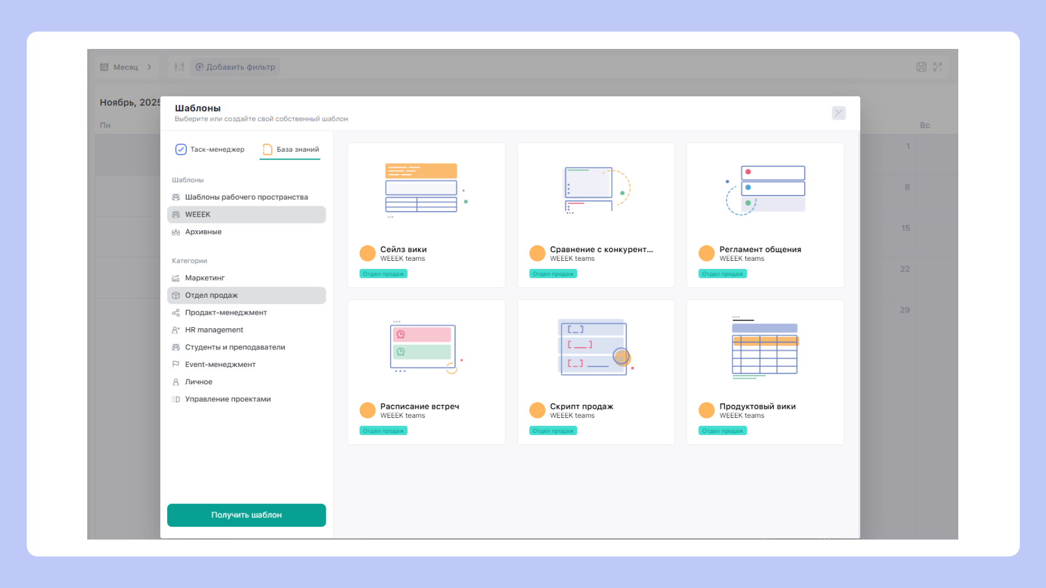Select Продакт-менеджмент category
The width and height of the screenshot is (1046, 588).
226,313
